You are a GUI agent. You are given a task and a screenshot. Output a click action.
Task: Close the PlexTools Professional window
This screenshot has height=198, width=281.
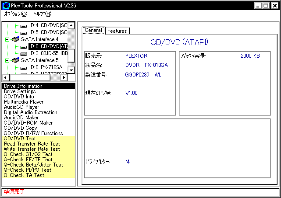(274, 6)
